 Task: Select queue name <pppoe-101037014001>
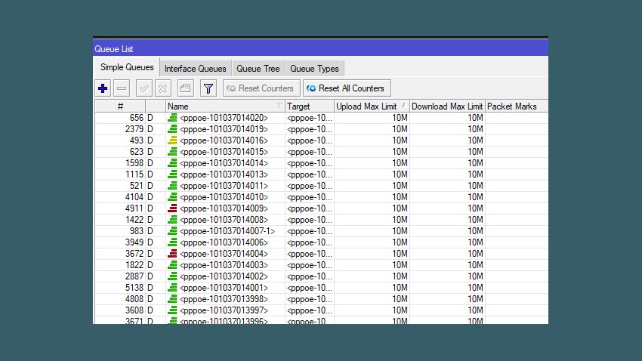[x=224, y=288]
